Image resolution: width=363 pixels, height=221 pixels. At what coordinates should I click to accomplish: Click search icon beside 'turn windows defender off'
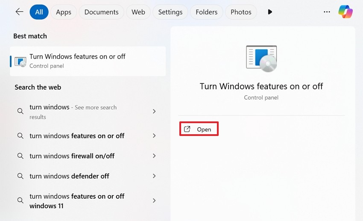tap(20, 176)
